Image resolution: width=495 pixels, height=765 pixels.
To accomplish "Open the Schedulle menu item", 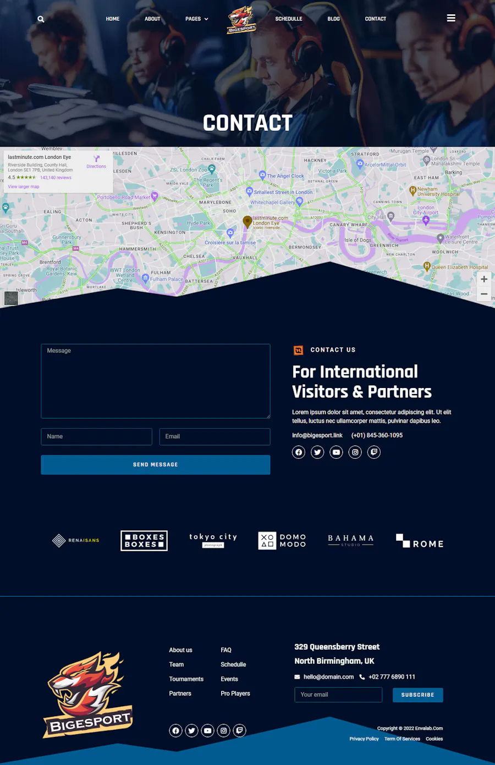I will (x=289, y=19).
